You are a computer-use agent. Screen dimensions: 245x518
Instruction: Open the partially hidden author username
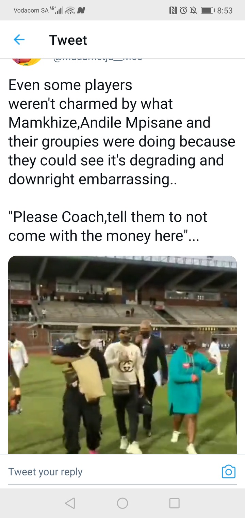click(x=98, y=59)
